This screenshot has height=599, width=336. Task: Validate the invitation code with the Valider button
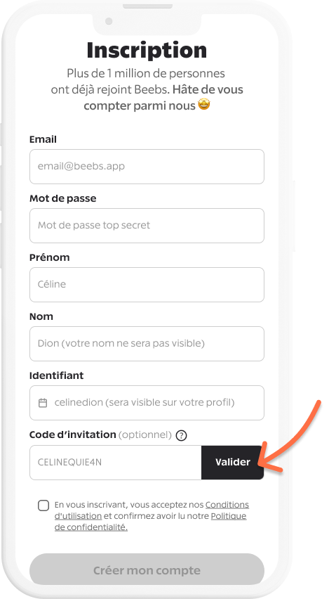point(232,462)
